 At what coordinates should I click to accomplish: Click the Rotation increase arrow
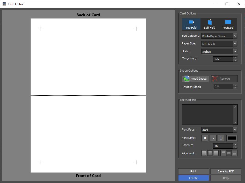click(235, 85)
